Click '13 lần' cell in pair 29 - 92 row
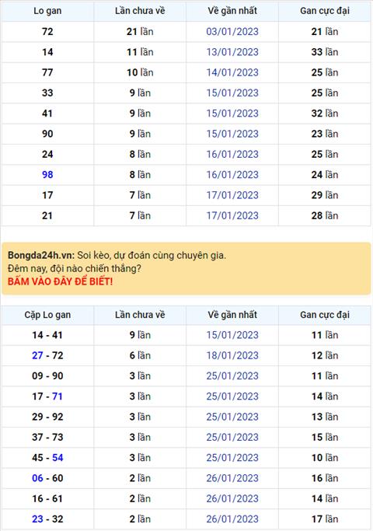The width and height of the screenshot is (373, 531). tap(325, 417)
